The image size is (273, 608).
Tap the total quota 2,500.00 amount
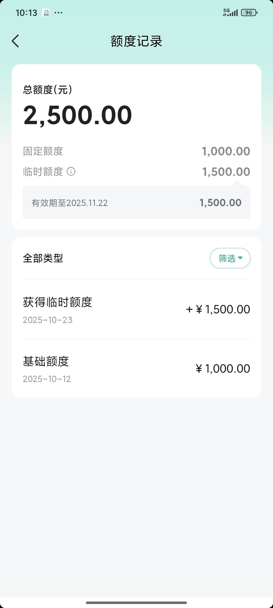click(78, 115)
